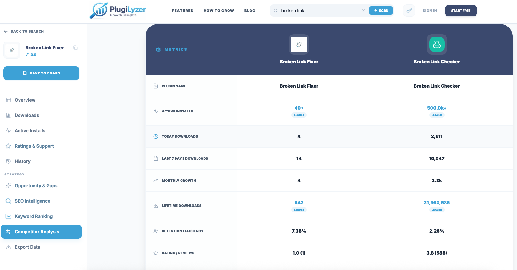The width and height of the screenshot is (517, 270).
Task: Click the Active Installs pulse icon in sidebar
Action: 8,131
